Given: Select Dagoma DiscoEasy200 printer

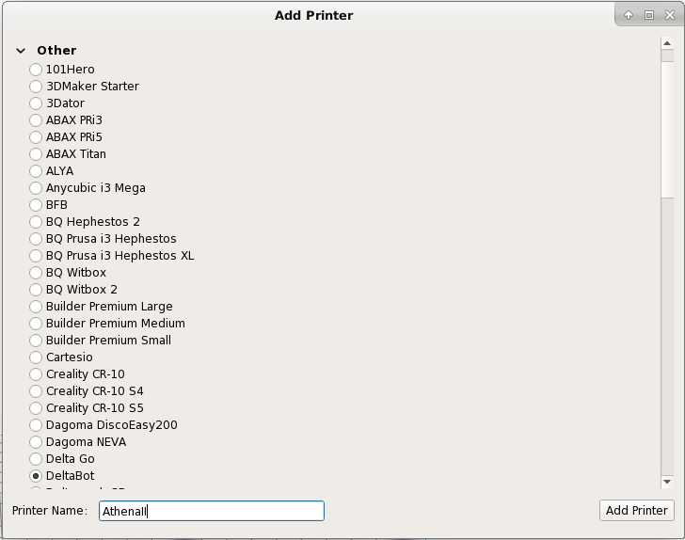Looking at the screenshot, I should coord(36,425).
